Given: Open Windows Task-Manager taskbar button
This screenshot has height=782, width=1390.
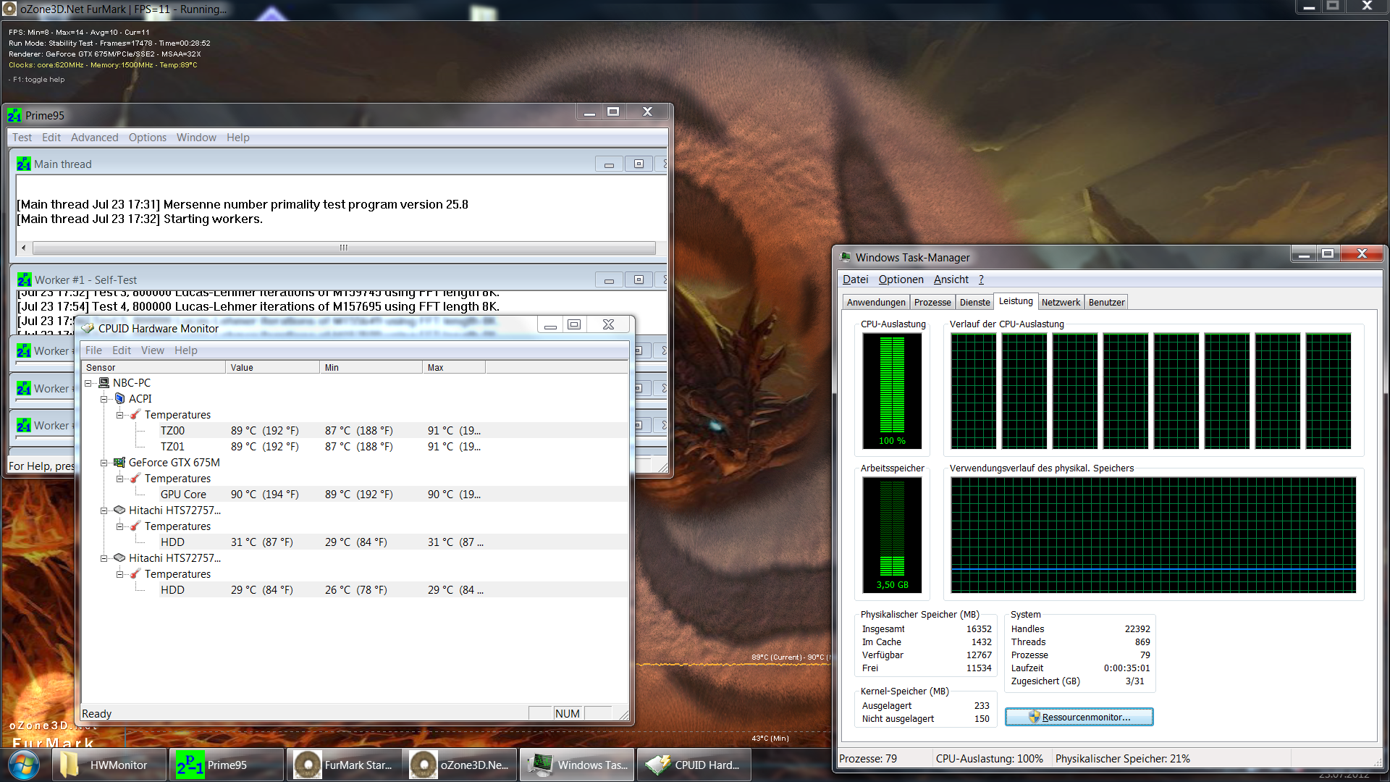Looking at the screenshot, I should pyautogui.click(x=578, y=765).
